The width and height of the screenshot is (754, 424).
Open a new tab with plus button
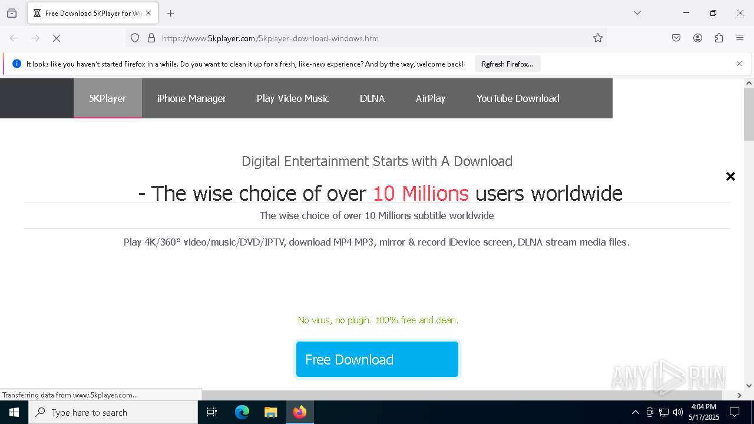[170, 13]
